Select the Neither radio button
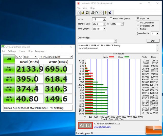Screen dimensions: 163x136 pos(138,29)
